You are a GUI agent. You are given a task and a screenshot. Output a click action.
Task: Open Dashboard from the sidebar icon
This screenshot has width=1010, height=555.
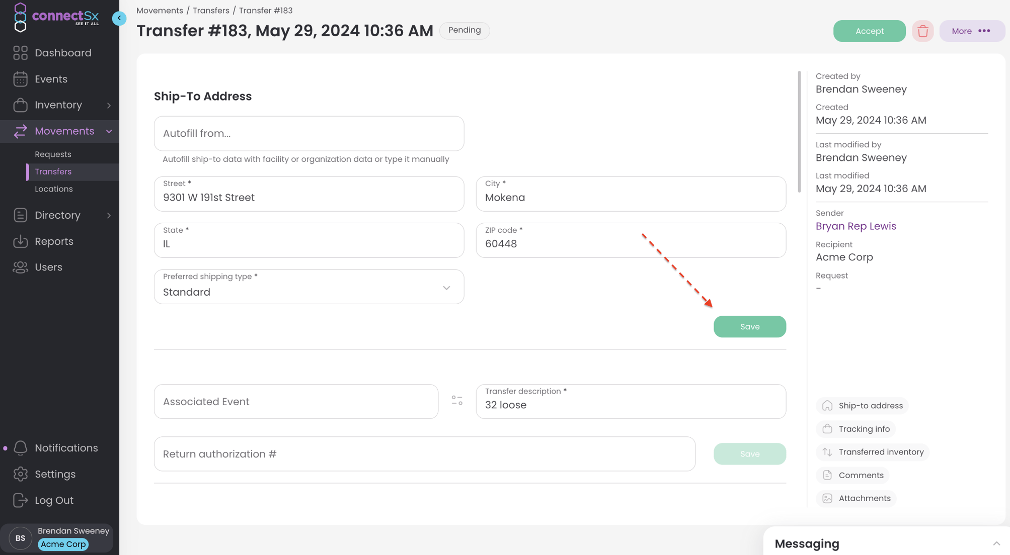pos(20,53)
